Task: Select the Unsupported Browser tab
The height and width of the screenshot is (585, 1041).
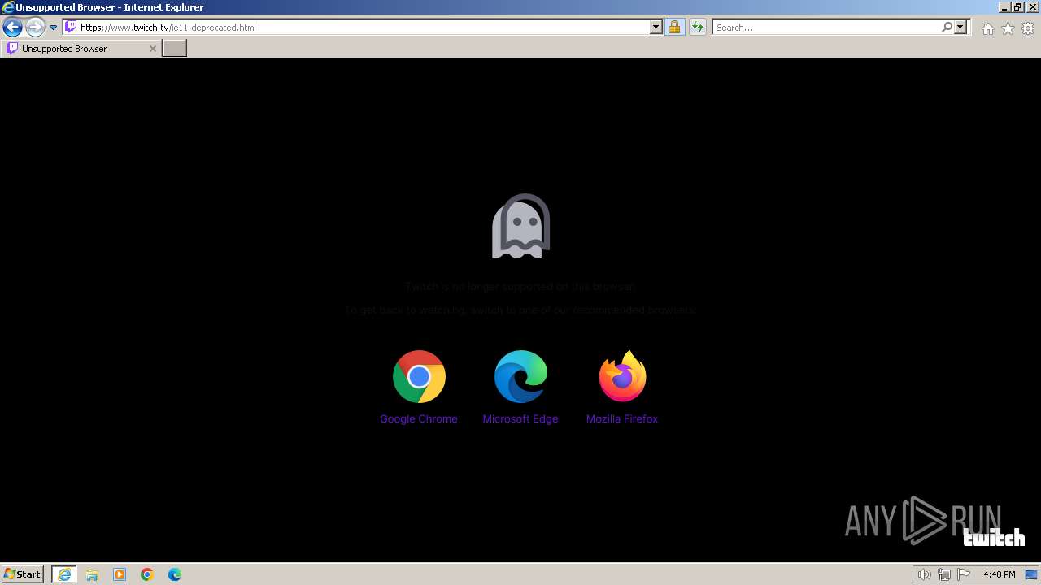Action: pos(81,49)
